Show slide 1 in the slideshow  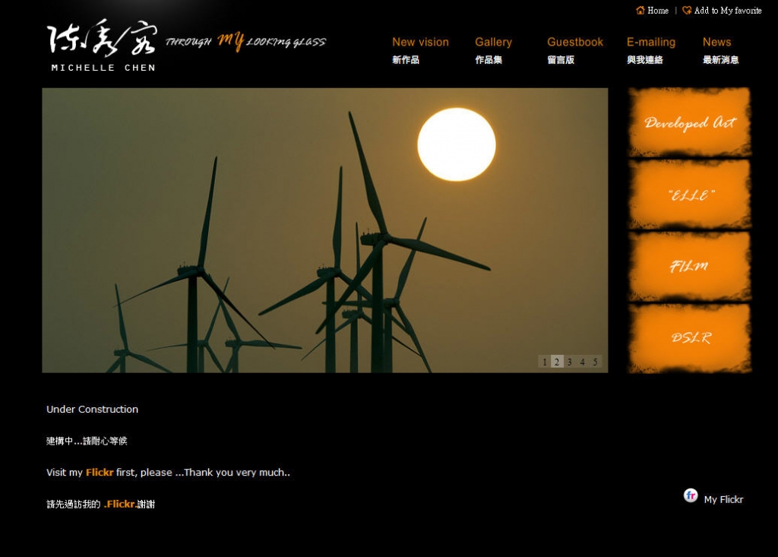(x=544, y=362)
